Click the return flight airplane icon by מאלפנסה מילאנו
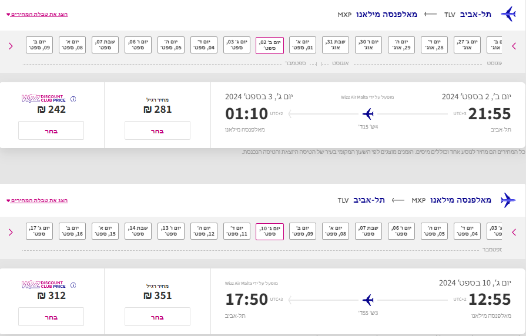 (x=508, y=200)
